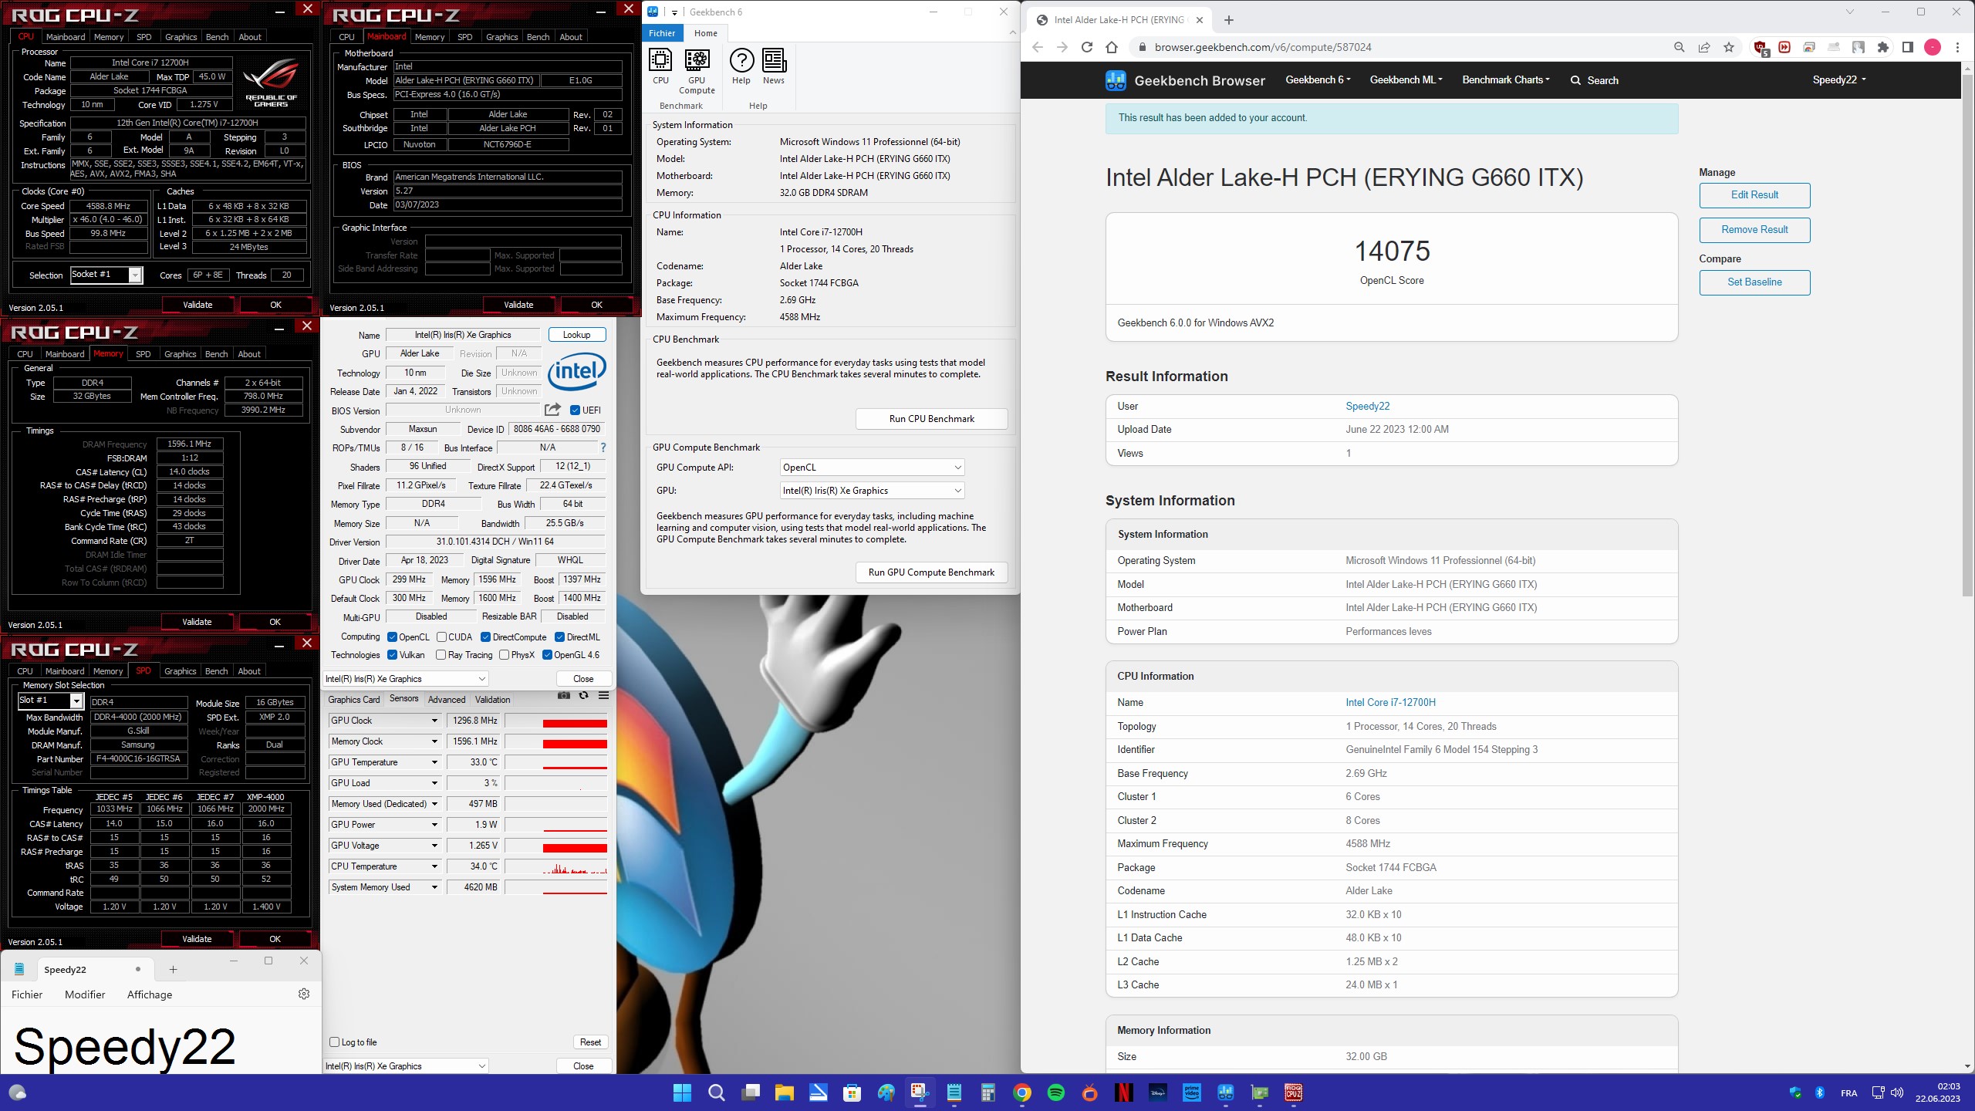Expand the GPU Clock sensor dropdown arrow
Screen dimensions: 1975x1111
(x=434, y=721)
